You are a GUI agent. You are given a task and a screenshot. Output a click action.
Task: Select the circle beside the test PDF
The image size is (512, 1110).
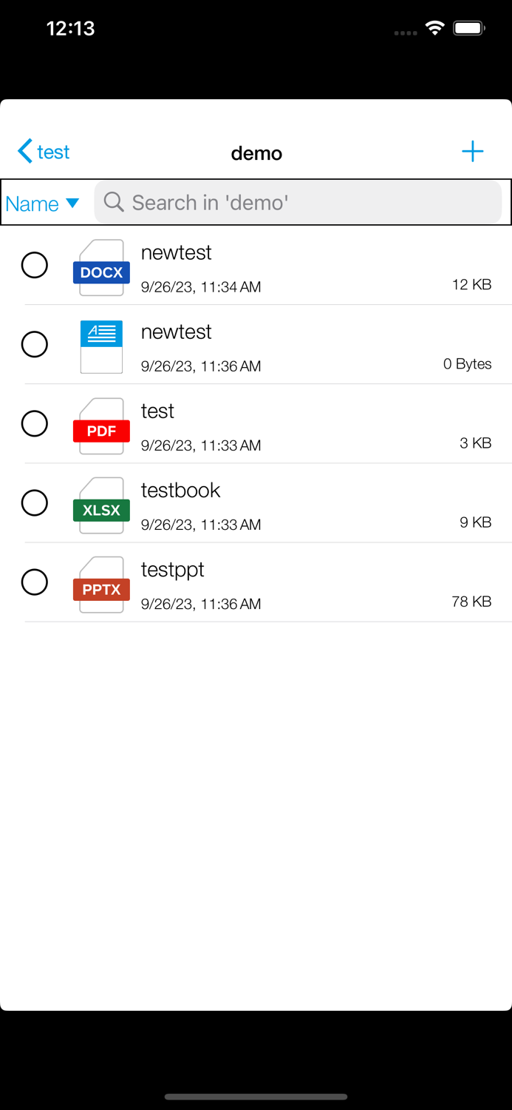pyautogui.click(x=34, y=423)
